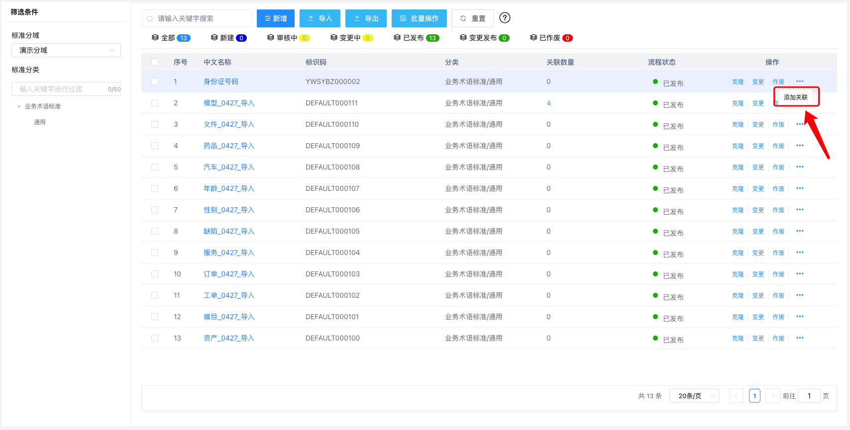850x430 pixels.
Task: Click the 导出 export button
Action: (x=366, y=18)
